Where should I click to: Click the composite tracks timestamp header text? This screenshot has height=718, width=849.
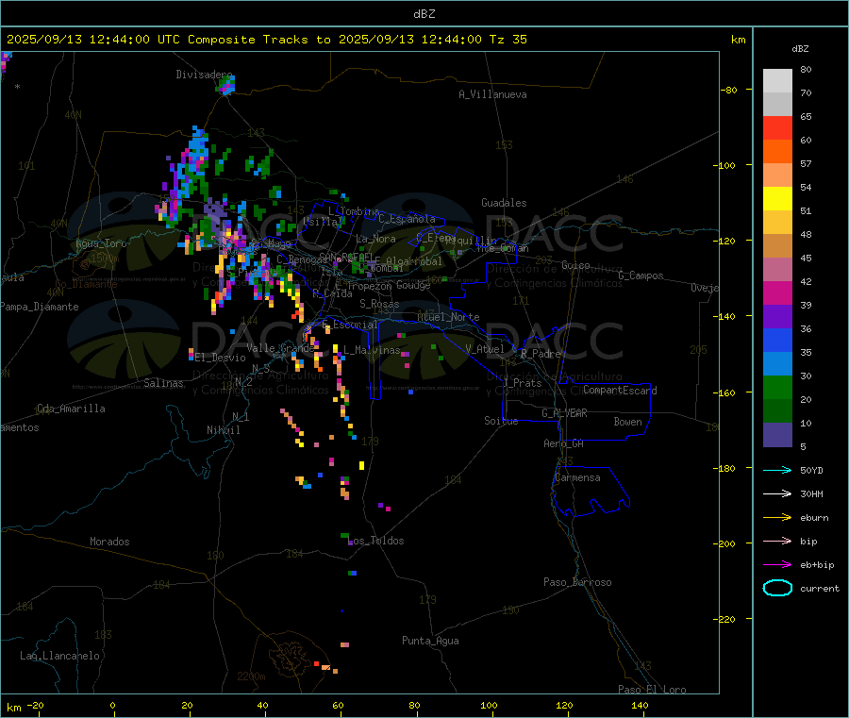click(267, 40)
